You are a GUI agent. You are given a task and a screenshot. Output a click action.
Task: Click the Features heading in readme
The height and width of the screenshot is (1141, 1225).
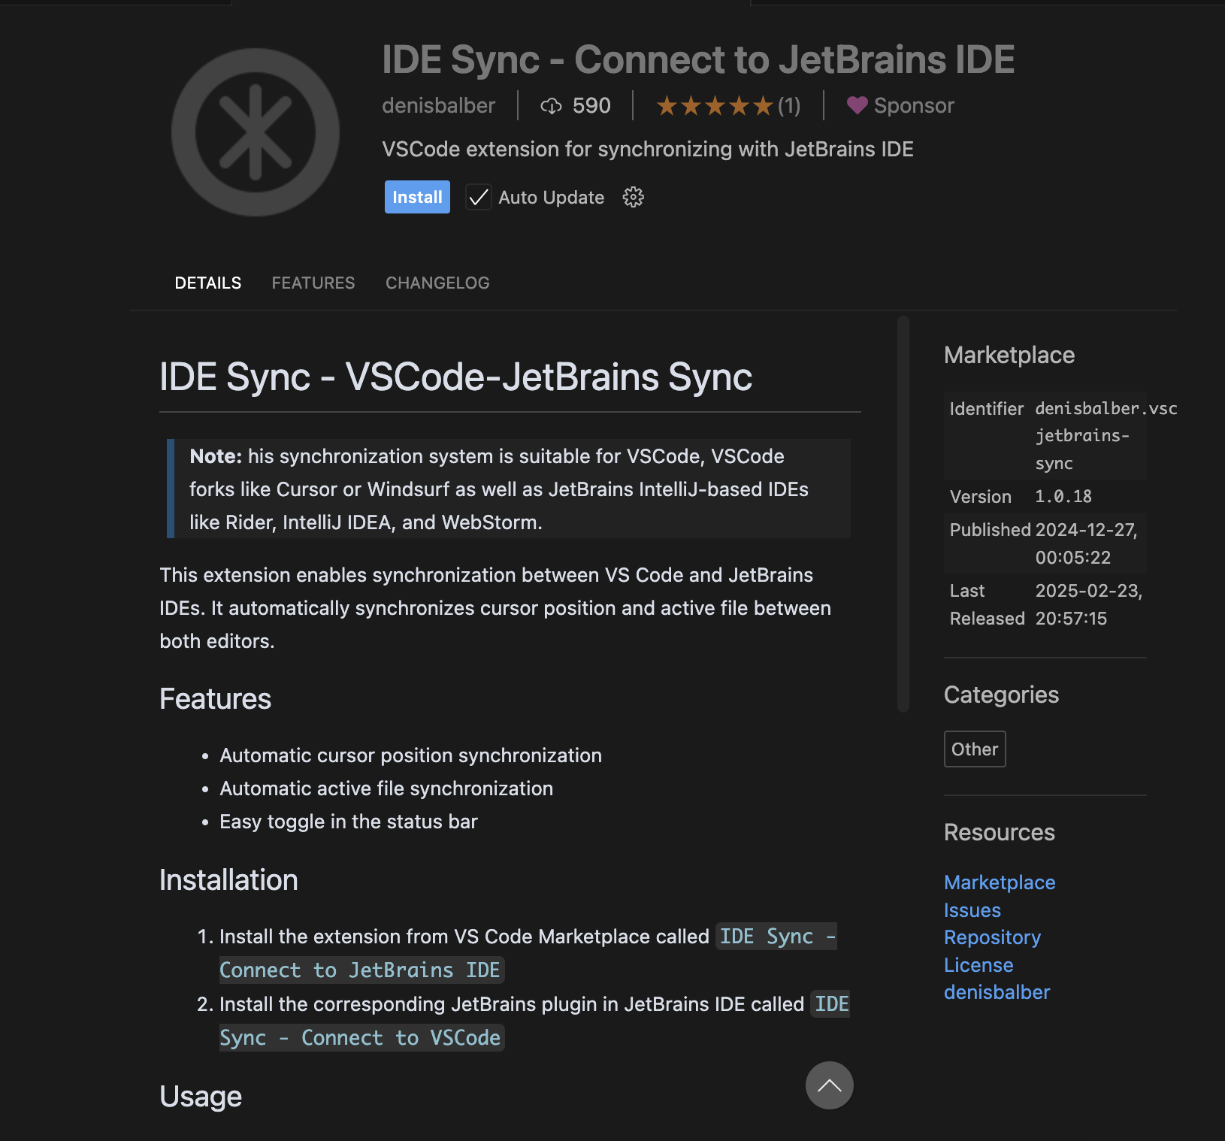(215, 699)
